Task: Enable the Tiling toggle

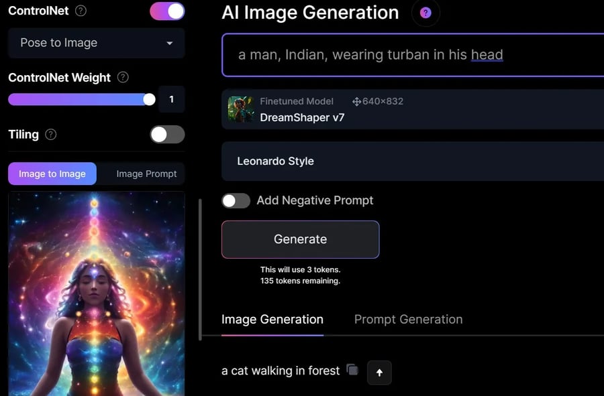Action: (x=167, y=135)
